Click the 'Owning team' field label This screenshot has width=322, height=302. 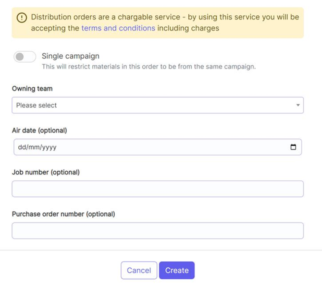pos(32,89)
